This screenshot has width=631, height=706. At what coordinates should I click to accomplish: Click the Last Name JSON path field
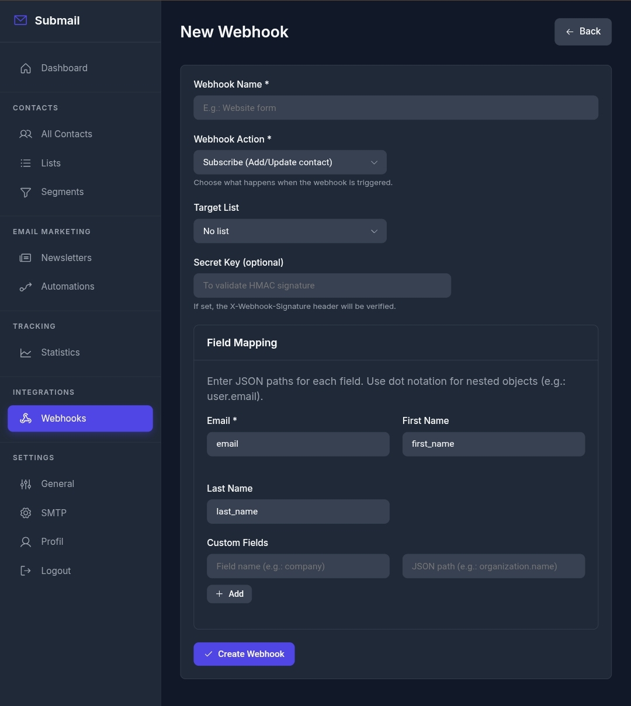coord(298,512)
